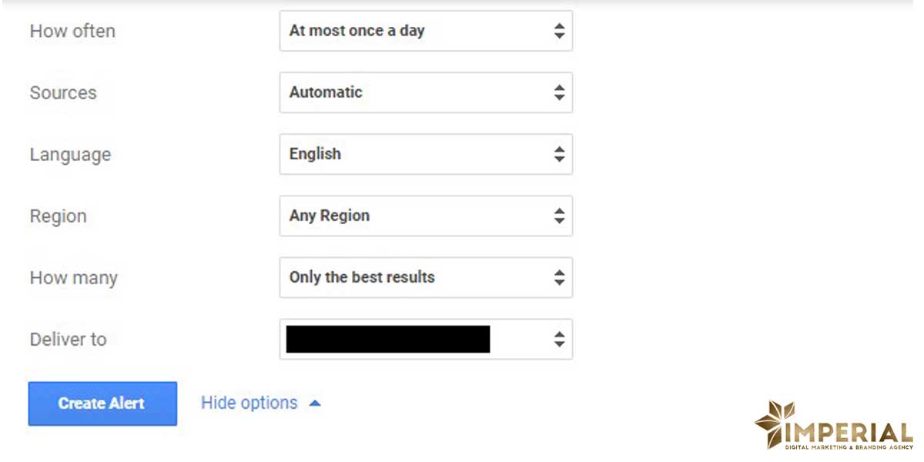The height and width of the screenshot is (462, 924).
Task: Click the up-down arrows of Region field
Action: tap(559, 216)
